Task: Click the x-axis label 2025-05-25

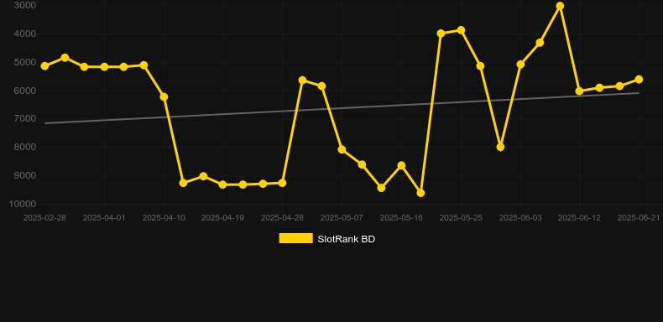Action: point(461,218)
